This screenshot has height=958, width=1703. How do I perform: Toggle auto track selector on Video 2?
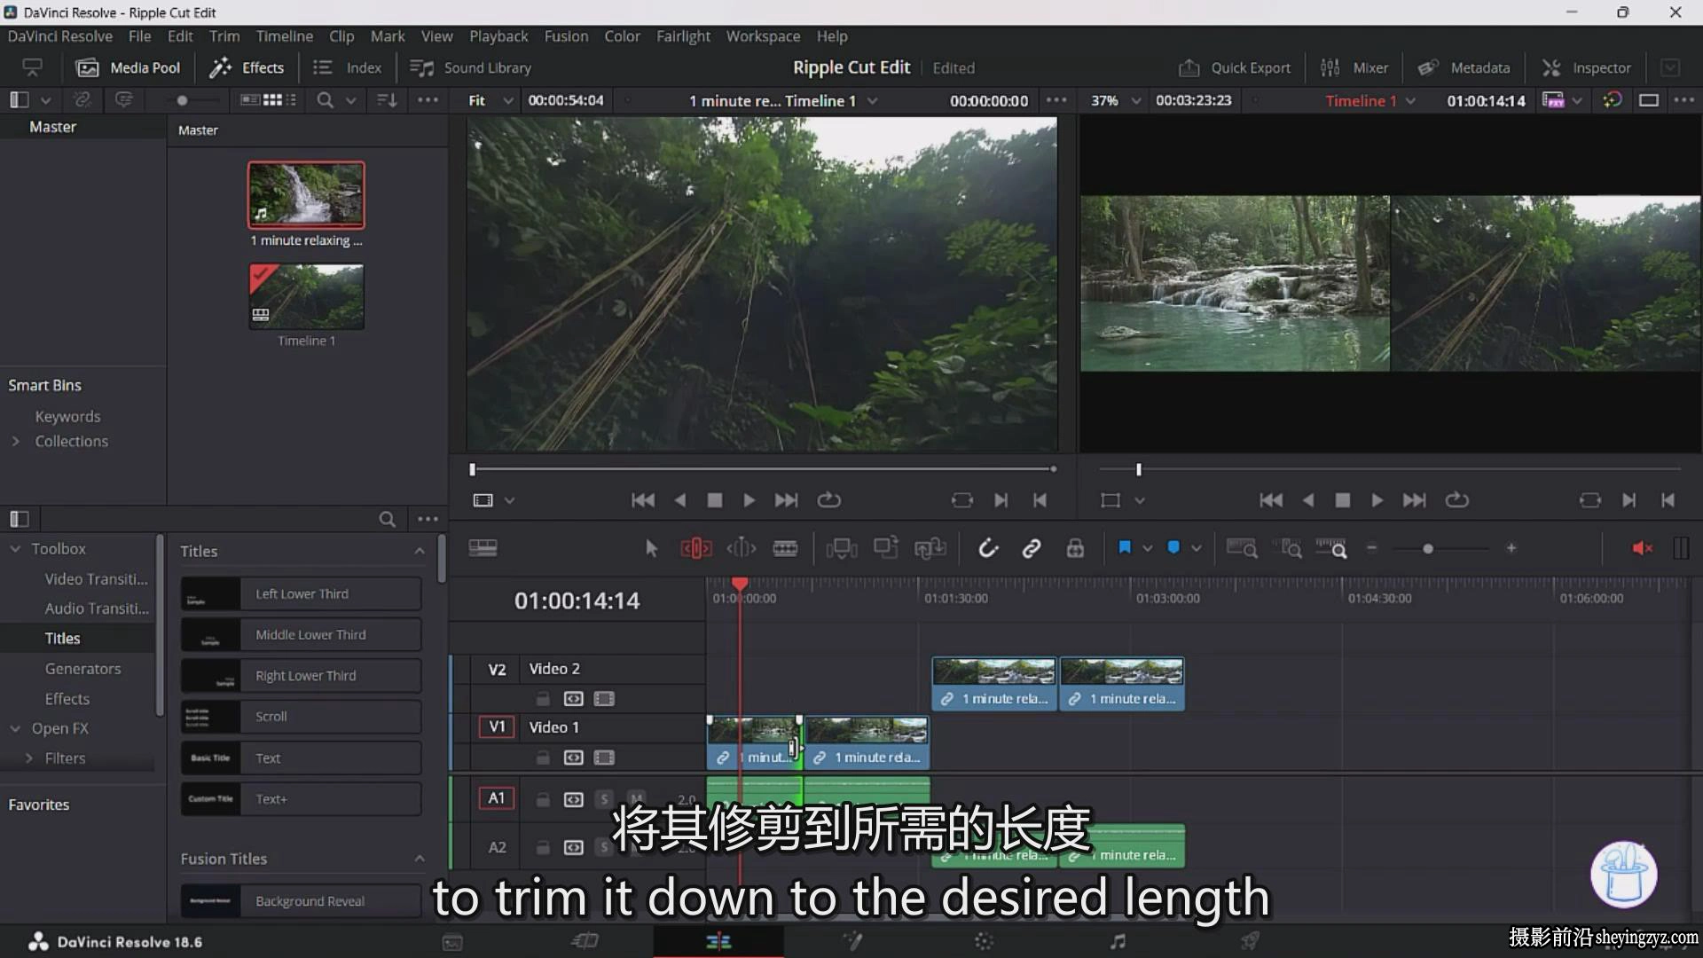pyautogui.click(x=574, y=699)
